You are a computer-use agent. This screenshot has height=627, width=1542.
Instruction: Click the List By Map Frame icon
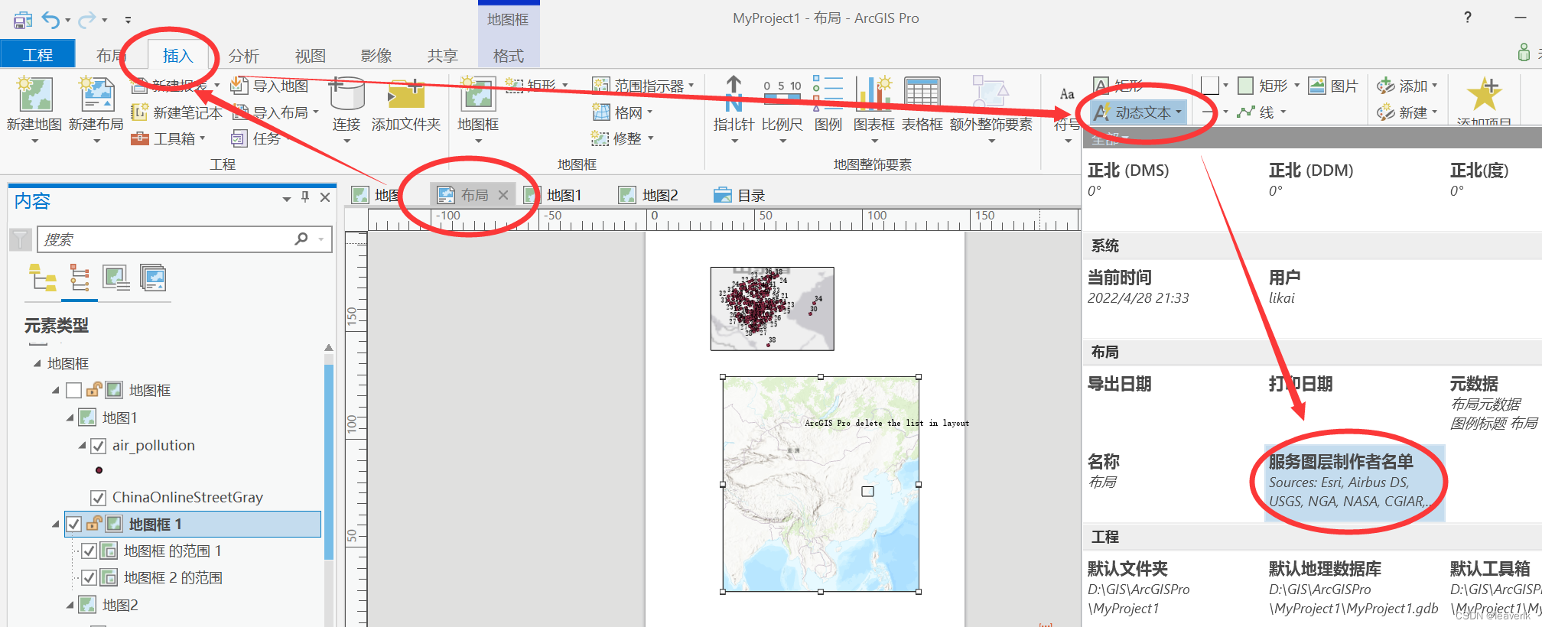116,278
